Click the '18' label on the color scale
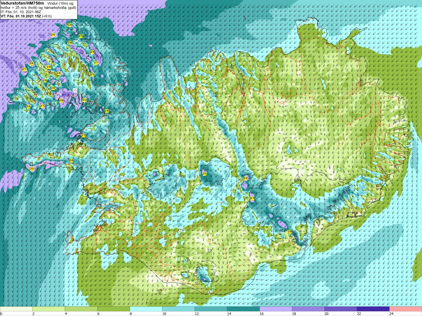The height and width of the screenshot is (316, 422). click(x=294, y=314)
